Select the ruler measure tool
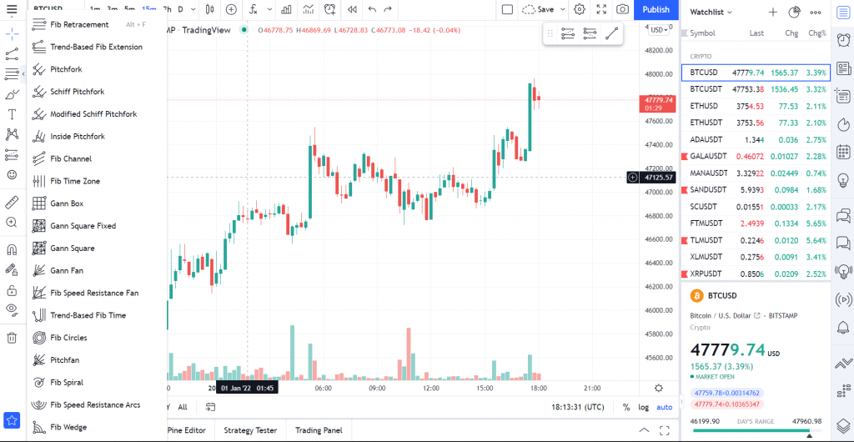 tap(12, 203)
